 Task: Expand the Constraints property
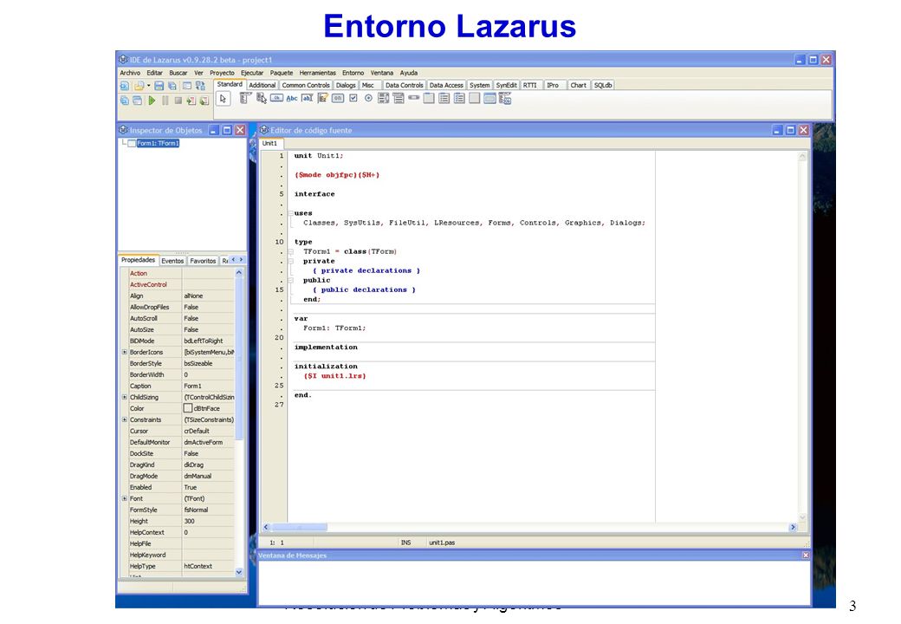124,419
